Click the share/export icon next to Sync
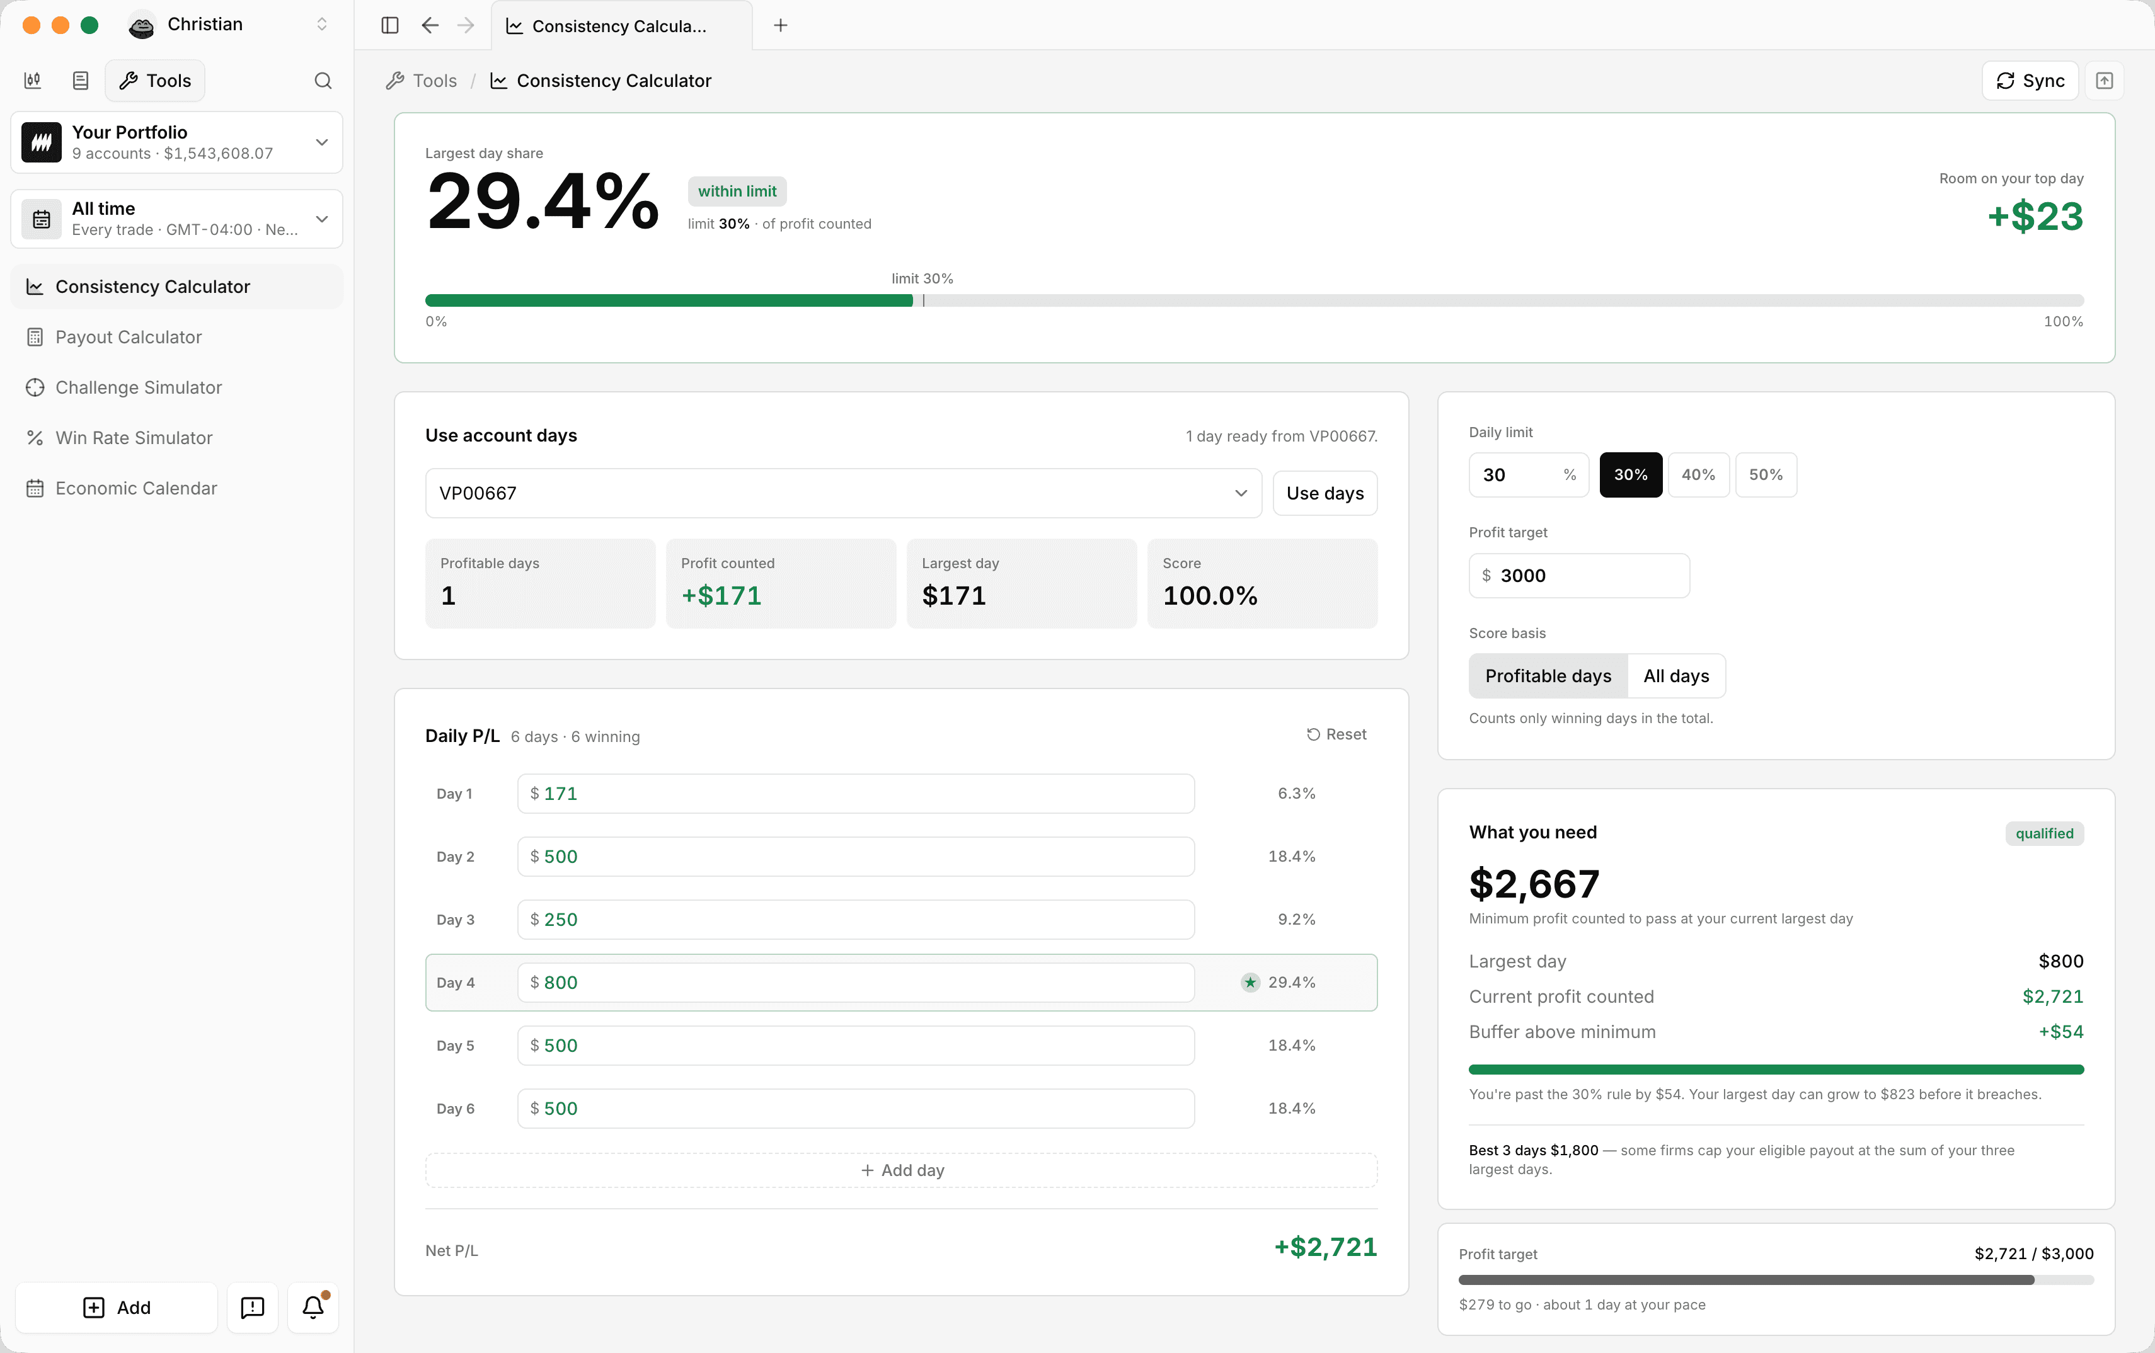This screenshot has width=2155, height=1353. coord(2104,81)
